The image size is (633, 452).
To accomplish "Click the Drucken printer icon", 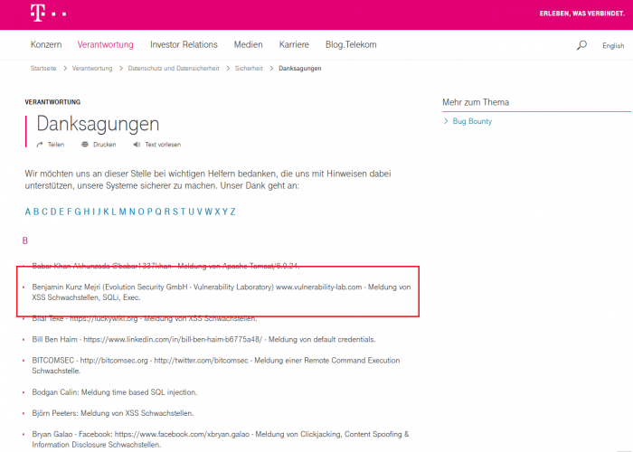I will coord(85,145).
